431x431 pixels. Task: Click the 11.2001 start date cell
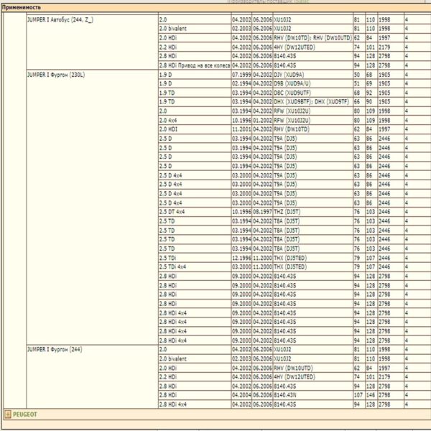[x=241, y=129]
